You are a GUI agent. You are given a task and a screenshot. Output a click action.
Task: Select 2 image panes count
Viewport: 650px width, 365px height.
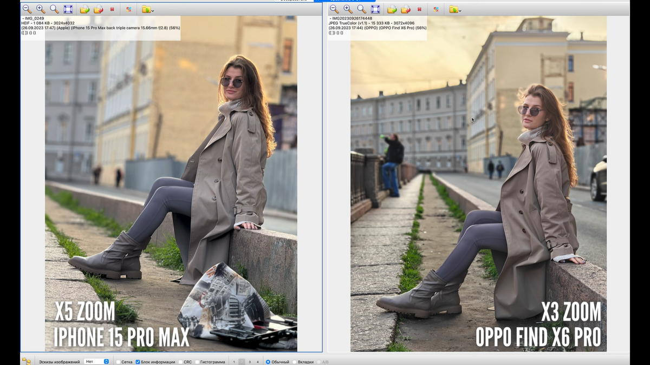242,361
